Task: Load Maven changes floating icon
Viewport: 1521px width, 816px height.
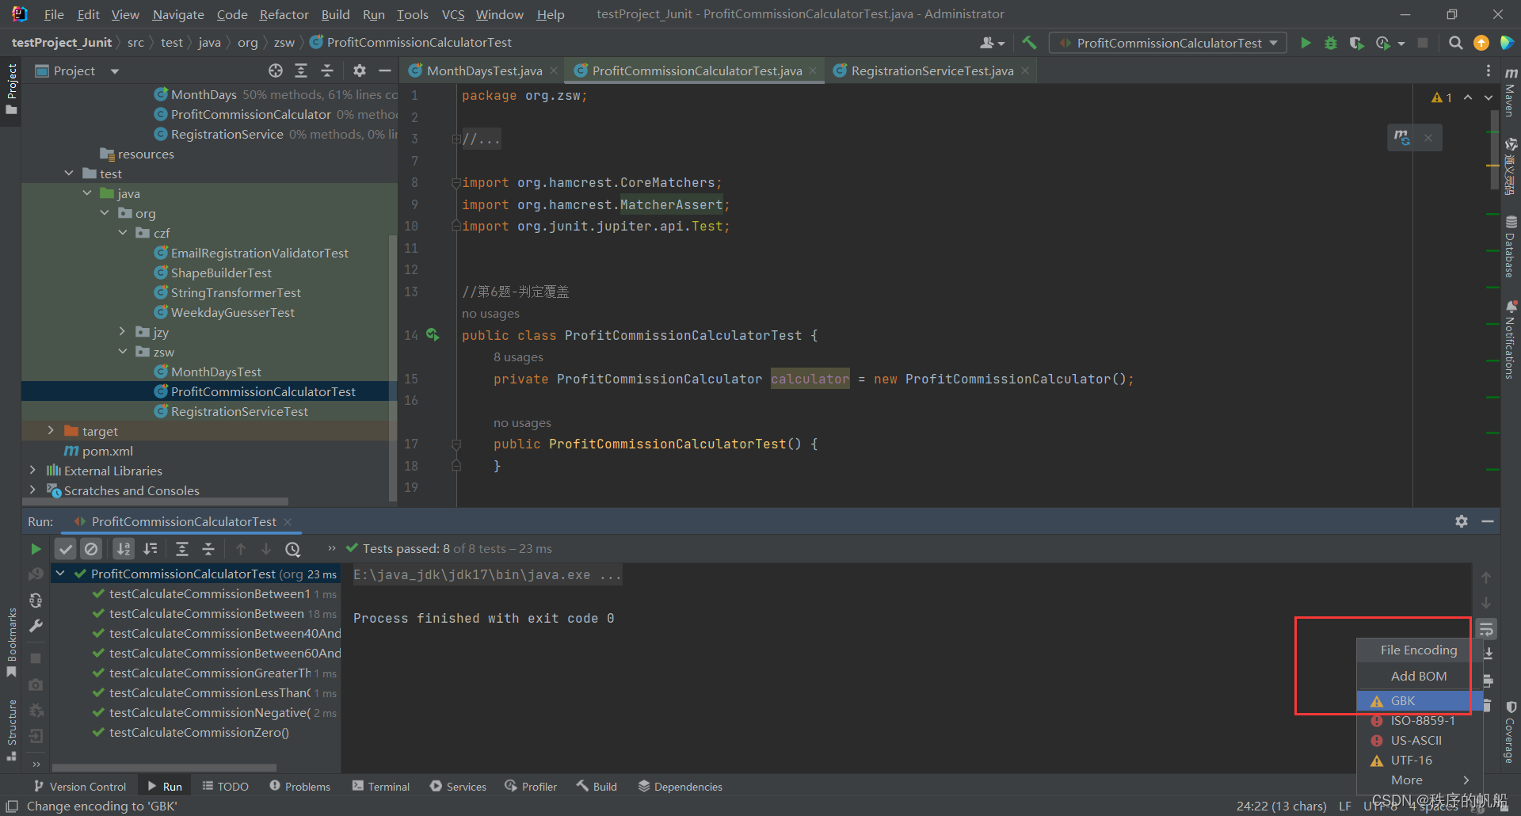Action: point(1402,138)
